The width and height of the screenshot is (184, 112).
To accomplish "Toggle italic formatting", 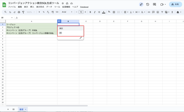I will coord(95,12).
